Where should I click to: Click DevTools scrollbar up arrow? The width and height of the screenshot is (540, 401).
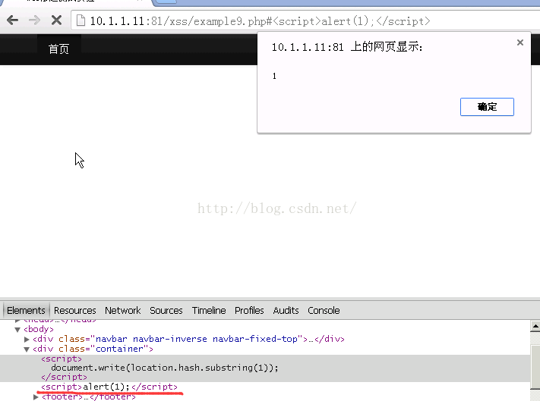535,326
